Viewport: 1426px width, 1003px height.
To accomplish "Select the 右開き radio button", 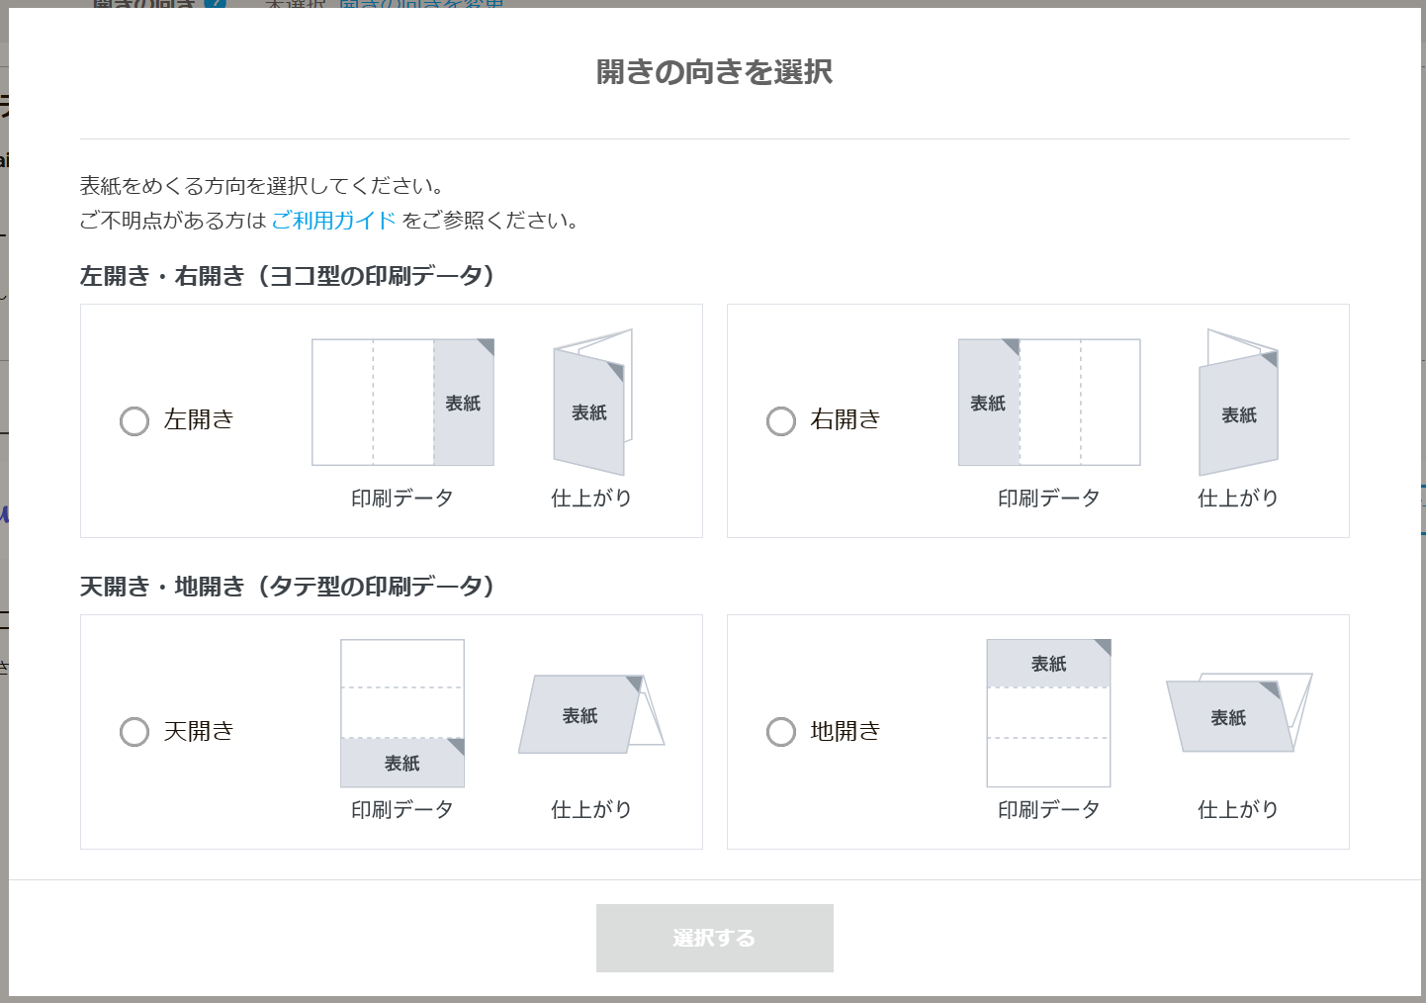I will tap(781, 421).
